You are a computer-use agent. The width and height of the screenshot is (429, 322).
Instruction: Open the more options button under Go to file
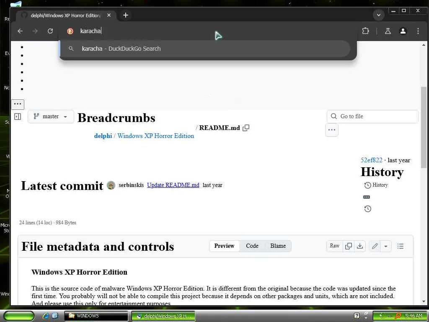click(332, 130)
